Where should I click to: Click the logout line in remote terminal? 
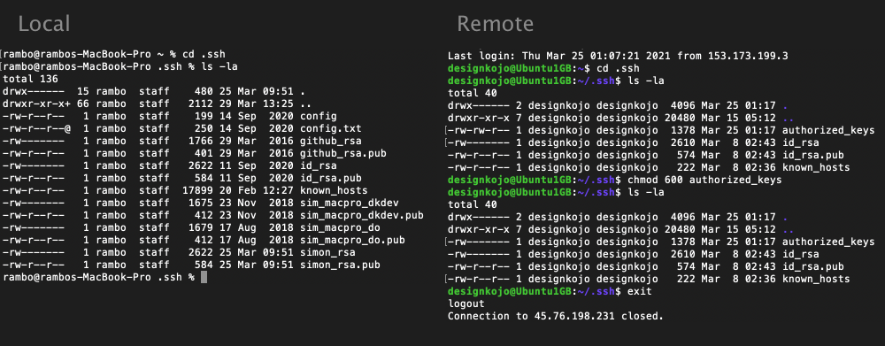466,304
